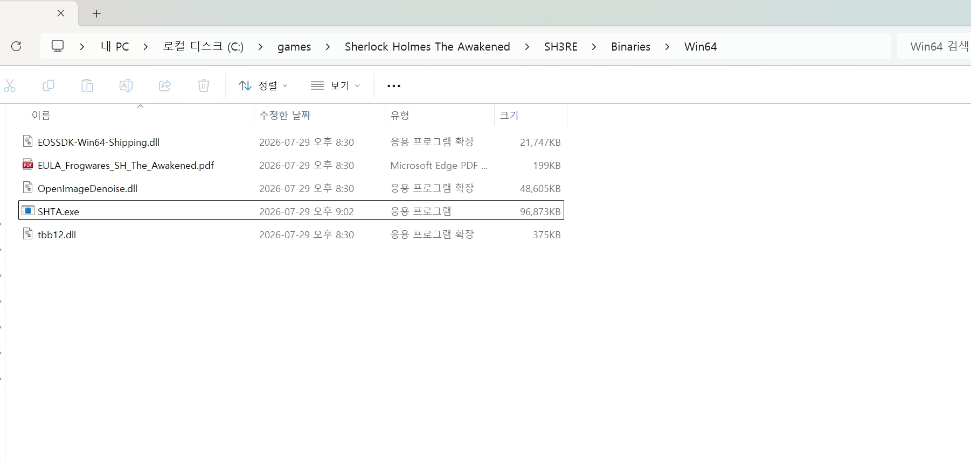Screen dimensions: 971x462
Task: Sort by 수정한 날짜 column header
Action: coord(285,115)
